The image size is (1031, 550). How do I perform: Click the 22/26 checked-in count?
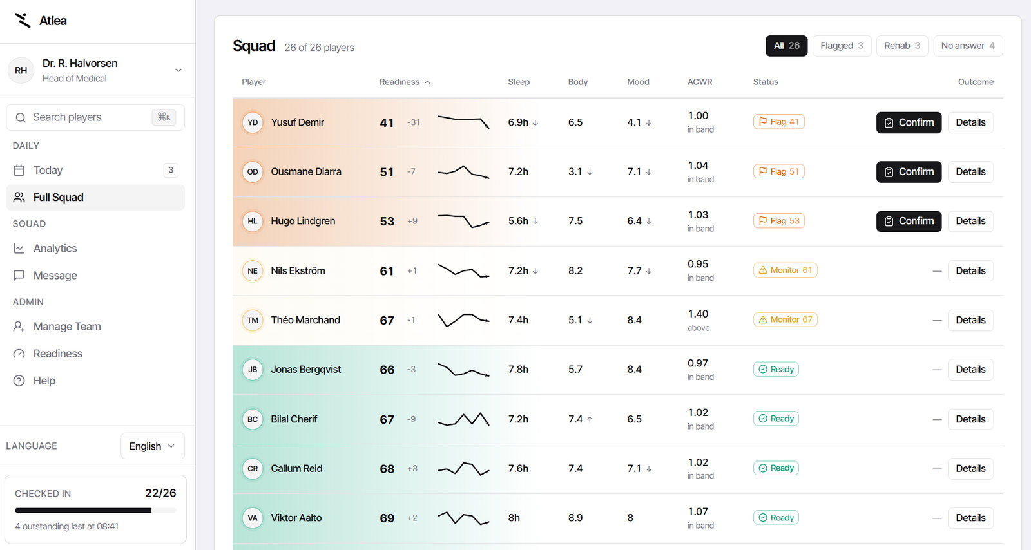click(160, 493)
